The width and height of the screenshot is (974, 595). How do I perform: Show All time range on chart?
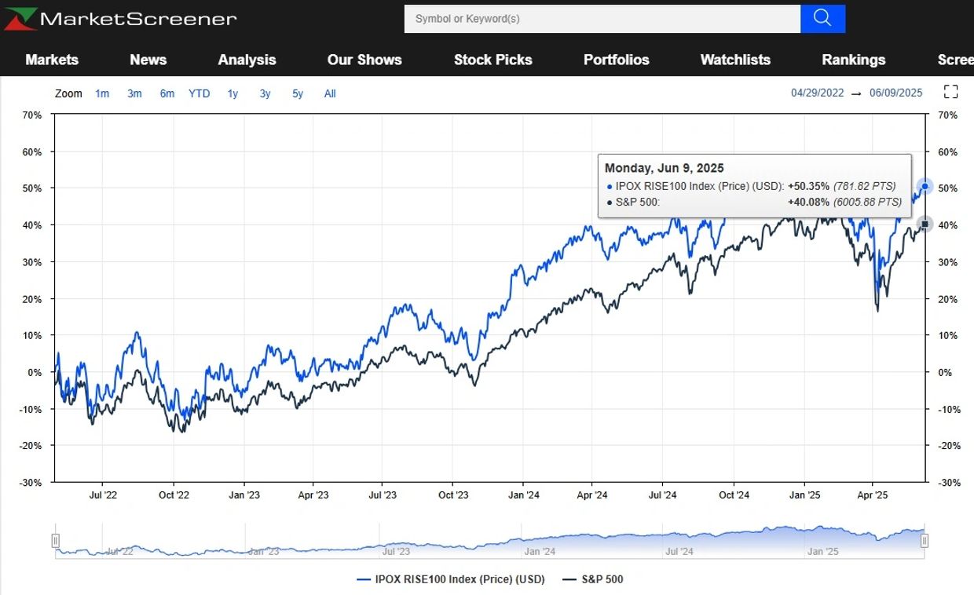tap(330, 93)
